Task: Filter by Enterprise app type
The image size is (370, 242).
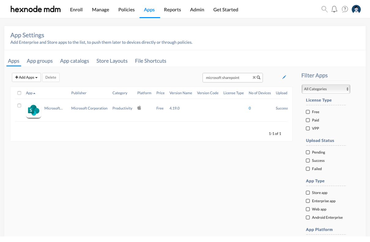Action: point(308,201)
